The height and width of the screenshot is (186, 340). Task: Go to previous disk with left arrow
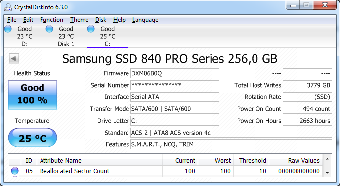[x=14, y=58]
